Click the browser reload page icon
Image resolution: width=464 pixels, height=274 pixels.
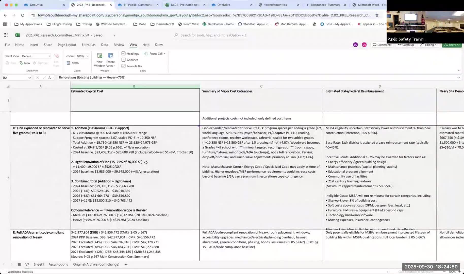pos(23,15)
